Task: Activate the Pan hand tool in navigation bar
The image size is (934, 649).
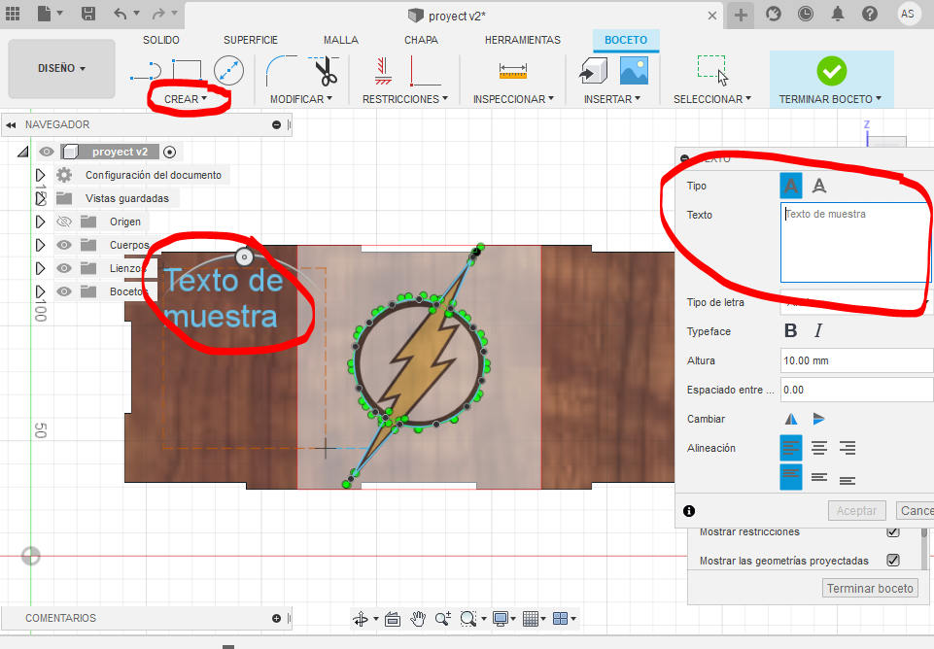Action: (417, 618)
